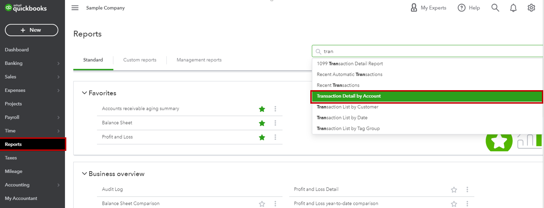Expand the Expenses sidebar submenu
544x208 pixels.
[x=32, y=90]
